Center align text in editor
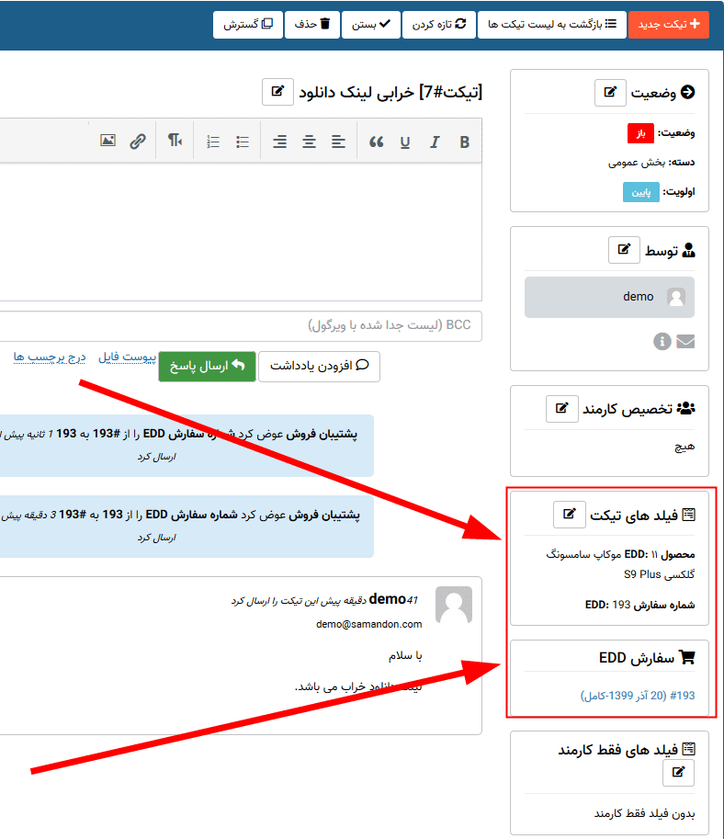 coord(309,142)
